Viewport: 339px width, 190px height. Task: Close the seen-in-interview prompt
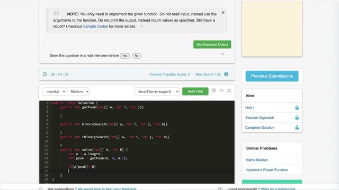click(222, 54)
